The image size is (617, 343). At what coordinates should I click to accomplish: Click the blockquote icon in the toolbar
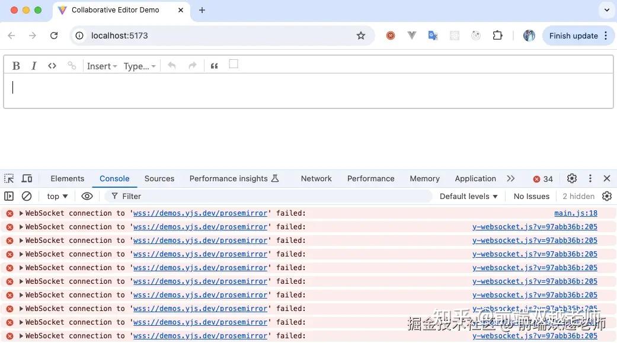click(x=214, y=65)
